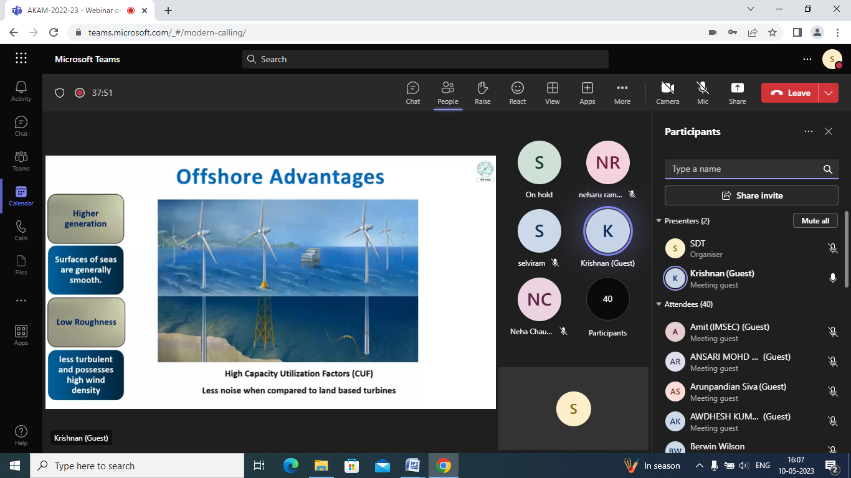851x478 pixels.
Task: Open the meeting Chat panel
Action: coord(413,93)
